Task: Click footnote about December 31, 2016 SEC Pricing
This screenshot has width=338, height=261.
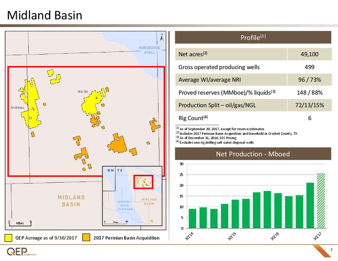Action: [206, 138]
